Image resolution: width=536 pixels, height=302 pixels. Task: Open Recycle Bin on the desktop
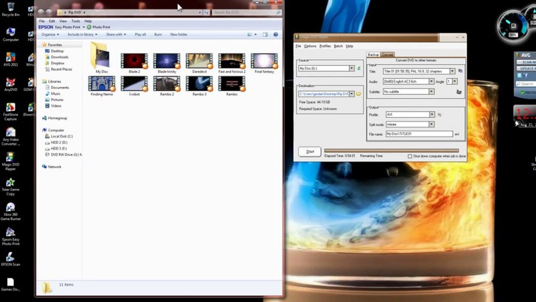click(x=10, y=9)
